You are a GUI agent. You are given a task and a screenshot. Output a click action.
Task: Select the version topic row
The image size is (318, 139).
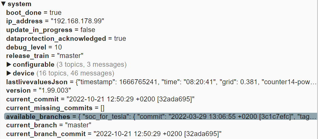[18, 91]
